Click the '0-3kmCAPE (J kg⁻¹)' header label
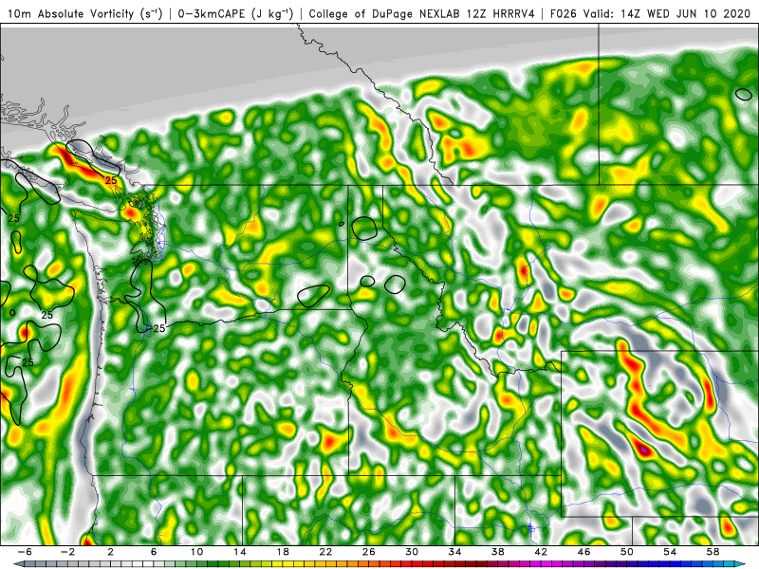This screenshot has height=569, width=759. pos(235,13)
